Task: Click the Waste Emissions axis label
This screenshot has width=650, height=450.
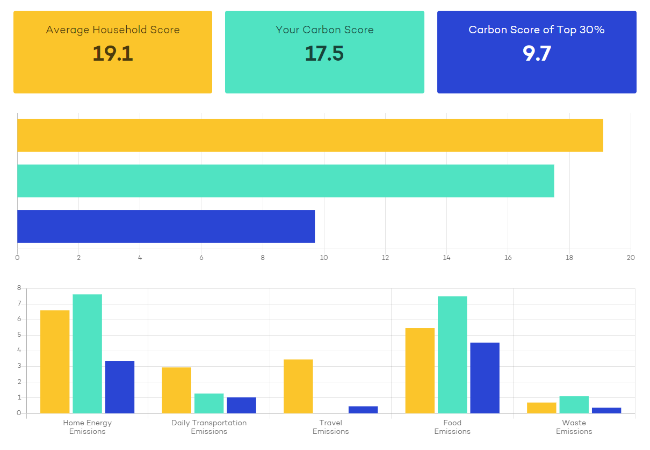Action: tap(574, 427)
